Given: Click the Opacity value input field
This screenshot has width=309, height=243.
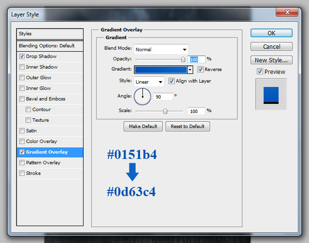Looking at the screenshot, I should point(197,59).
